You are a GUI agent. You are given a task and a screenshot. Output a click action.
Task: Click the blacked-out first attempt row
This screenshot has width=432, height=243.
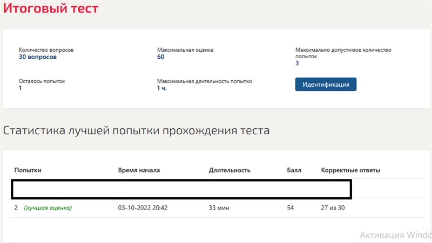[181, 189]
